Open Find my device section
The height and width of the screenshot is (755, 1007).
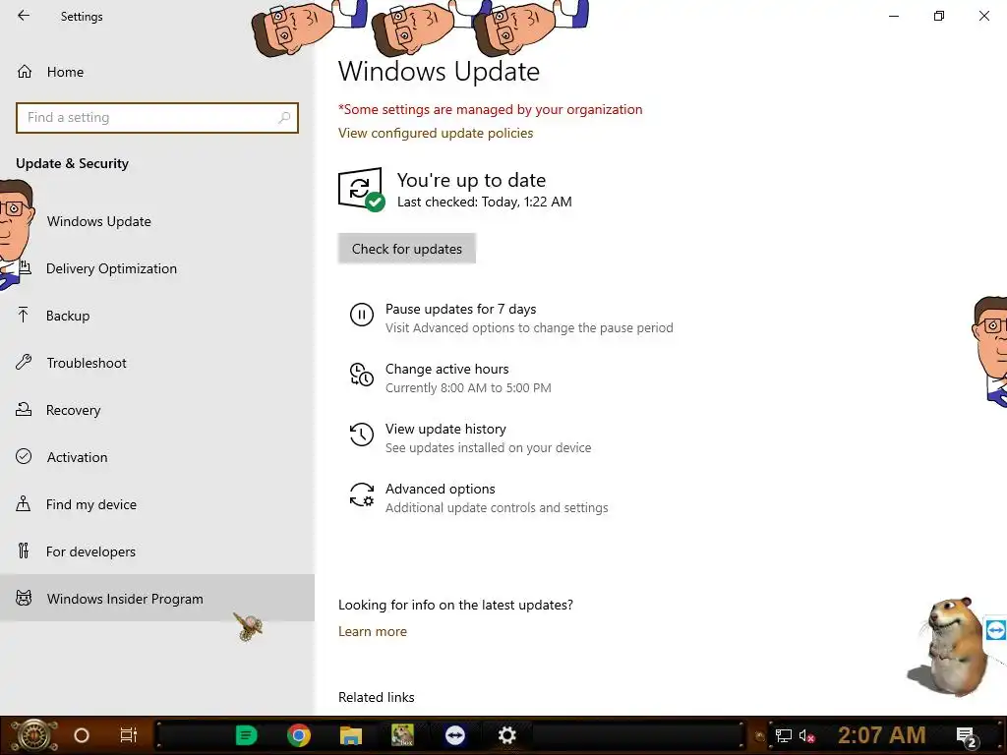[x=157, y=504]
